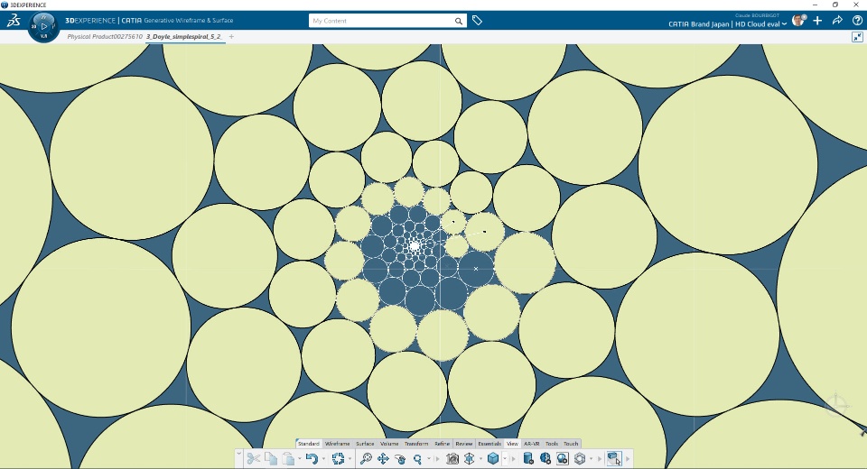
Task: Switch to the Standard action bar tab
Action: tap(309, 444)
